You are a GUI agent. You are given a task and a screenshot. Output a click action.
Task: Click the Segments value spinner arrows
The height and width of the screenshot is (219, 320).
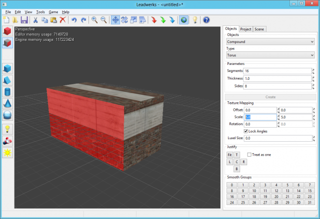click(313, 71)
